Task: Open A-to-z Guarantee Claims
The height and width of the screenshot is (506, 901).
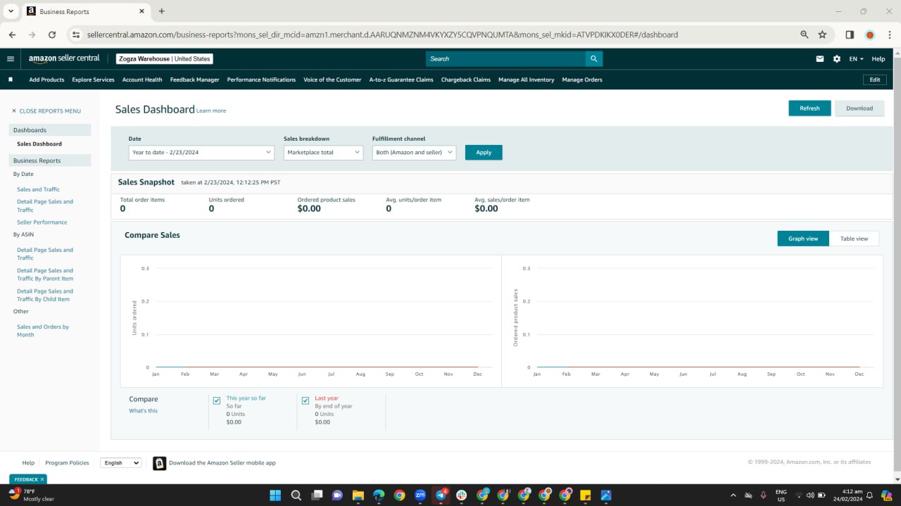Action: (401, 80)
